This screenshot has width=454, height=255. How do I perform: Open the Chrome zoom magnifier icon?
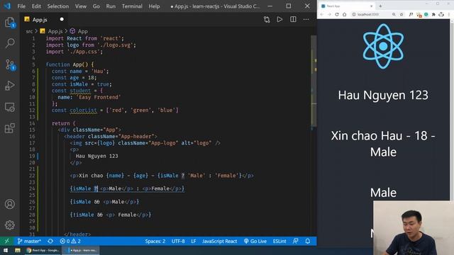(394, 14)
